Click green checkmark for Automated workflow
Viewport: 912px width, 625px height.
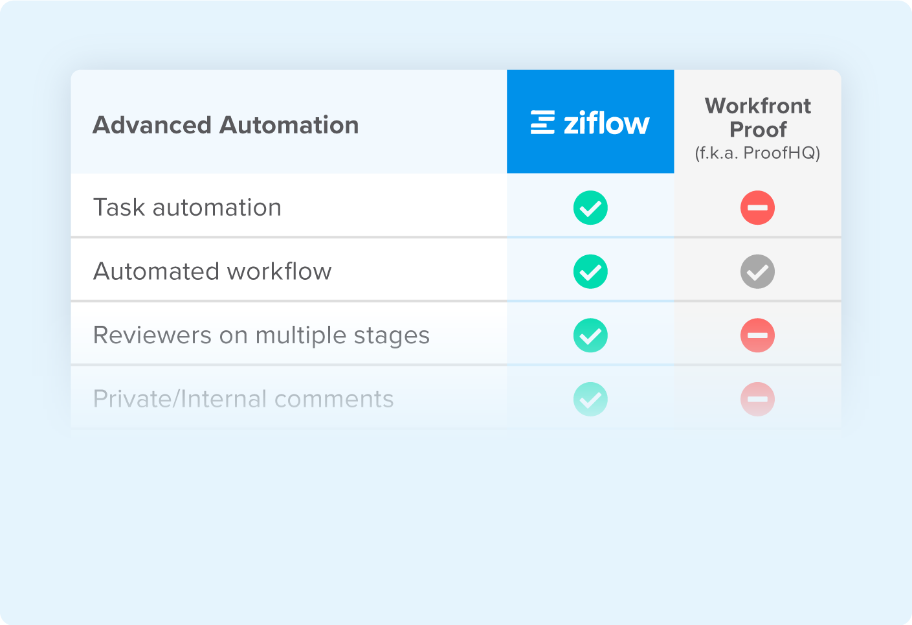[590, 271]
